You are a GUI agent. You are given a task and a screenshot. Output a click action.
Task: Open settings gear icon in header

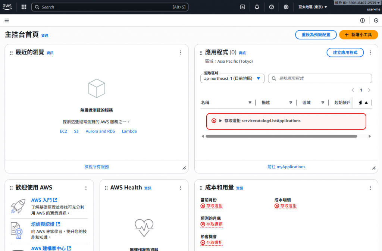coord(286,7)
